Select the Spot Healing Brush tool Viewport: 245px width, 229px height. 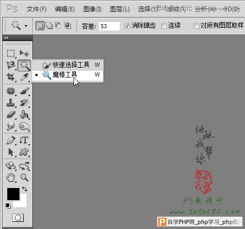point(11,91)
